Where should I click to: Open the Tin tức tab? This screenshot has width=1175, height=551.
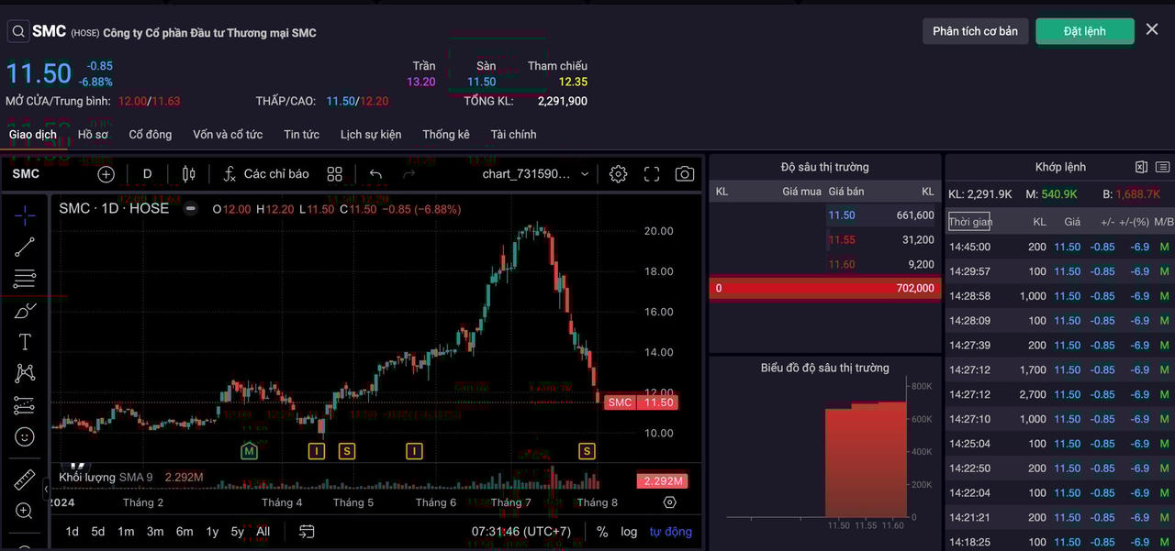[301, 135]
